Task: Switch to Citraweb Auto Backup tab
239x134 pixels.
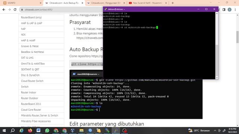Action: click(64, 3)
